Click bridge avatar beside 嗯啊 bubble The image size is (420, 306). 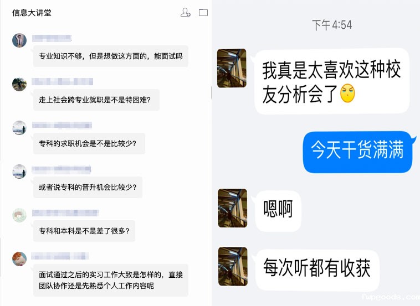point(233,208)
